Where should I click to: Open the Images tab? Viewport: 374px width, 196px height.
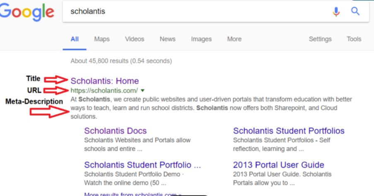(x=201, y=39)
